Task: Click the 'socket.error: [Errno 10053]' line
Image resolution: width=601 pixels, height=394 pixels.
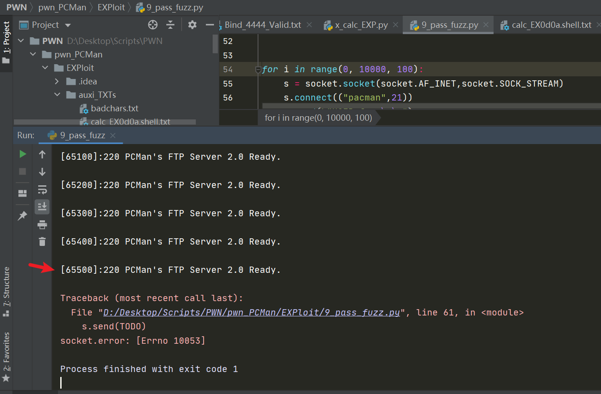Action: pyautogui.click(x=133, y=341)
